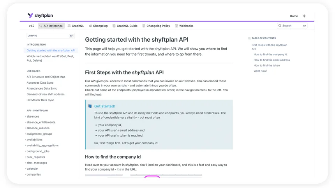Click "your API user's email address and" bullet
The width and height of the screenshot is (335, 188).
click(122, 130)
